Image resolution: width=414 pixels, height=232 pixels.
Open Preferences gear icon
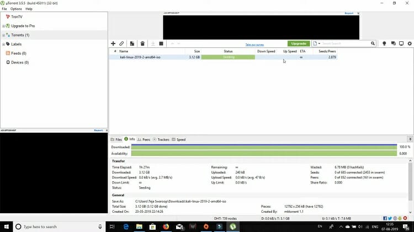[410, 44]
